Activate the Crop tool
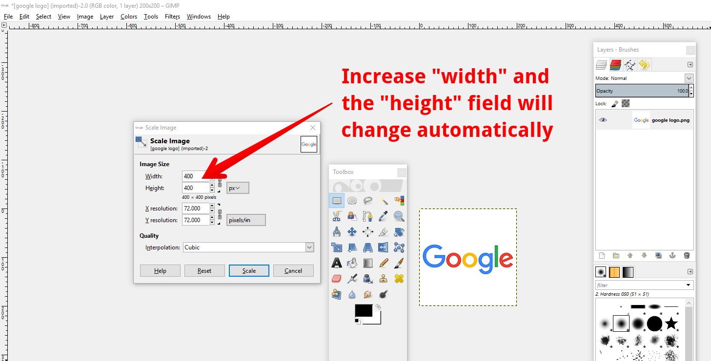 point(384,232)
